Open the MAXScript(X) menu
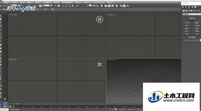This screenshot has width=201, height=111. (x=99, y=3)
